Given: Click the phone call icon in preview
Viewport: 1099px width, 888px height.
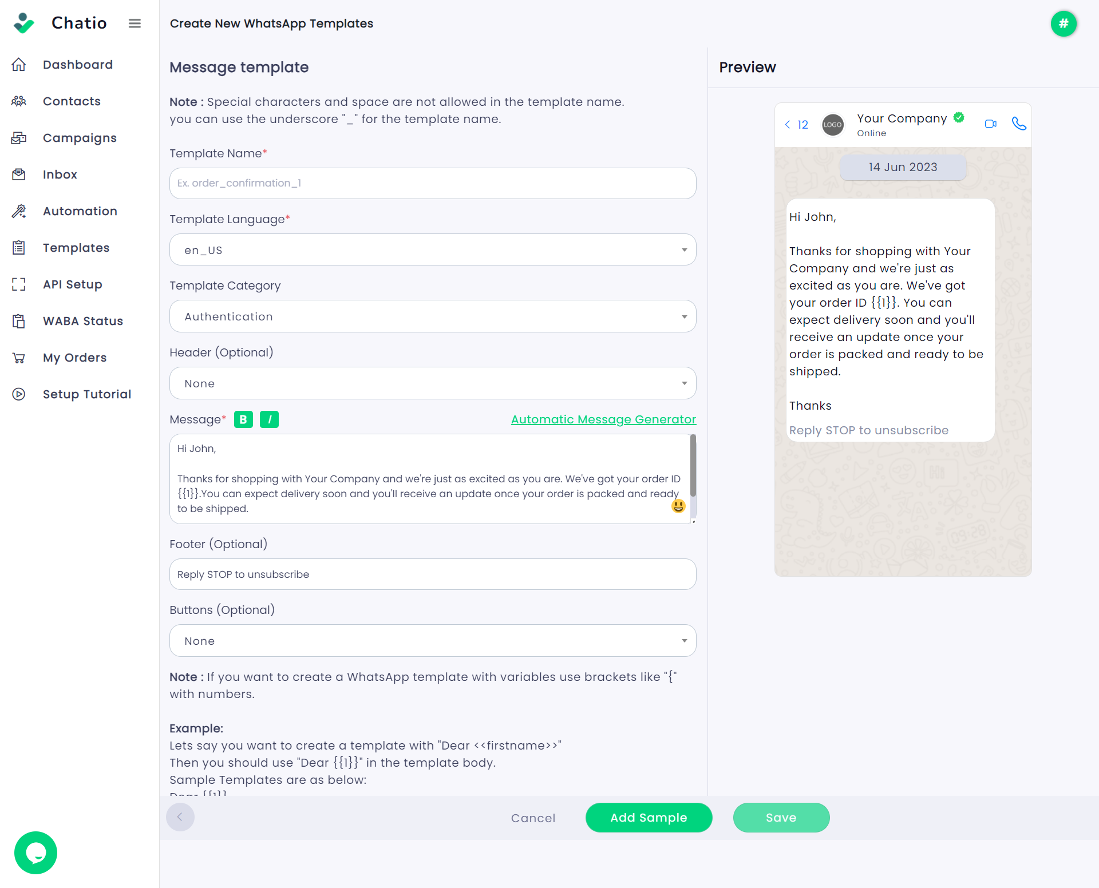Looking at the screenshot, I should pos(1019,124).
